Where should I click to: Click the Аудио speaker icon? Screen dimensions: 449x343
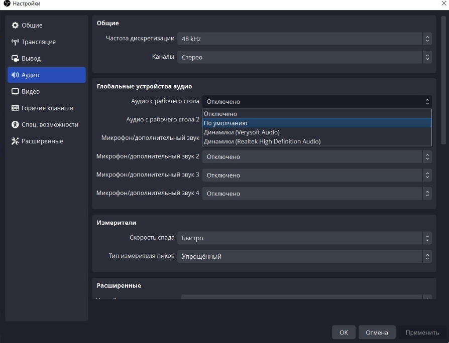click(15, 75)
